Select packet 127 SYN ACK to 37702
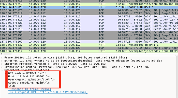 (x=89, y=10)
